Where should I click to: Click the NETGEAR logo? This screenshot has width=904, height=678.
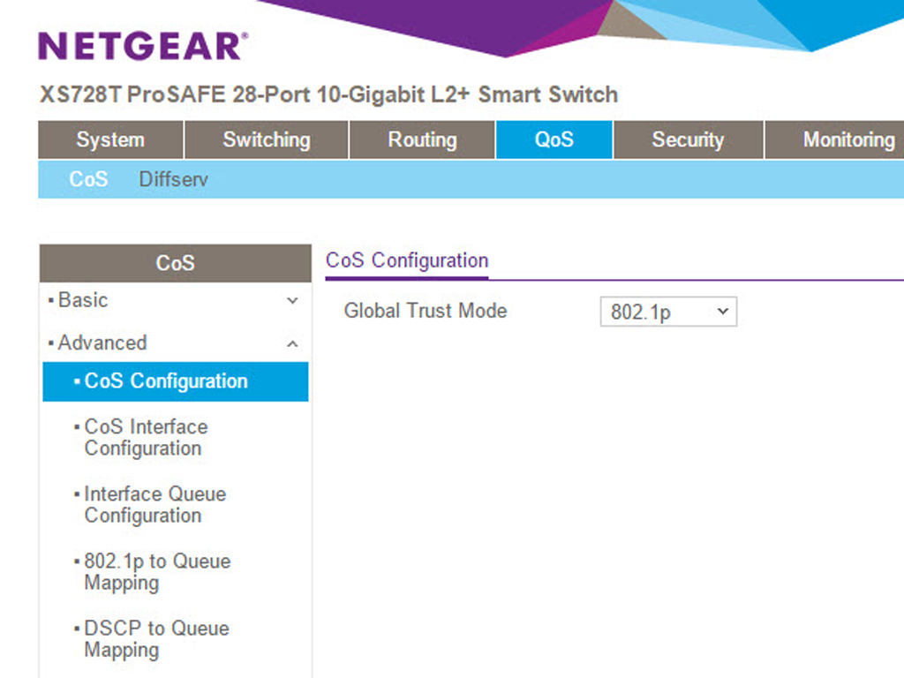coord(143,46)
